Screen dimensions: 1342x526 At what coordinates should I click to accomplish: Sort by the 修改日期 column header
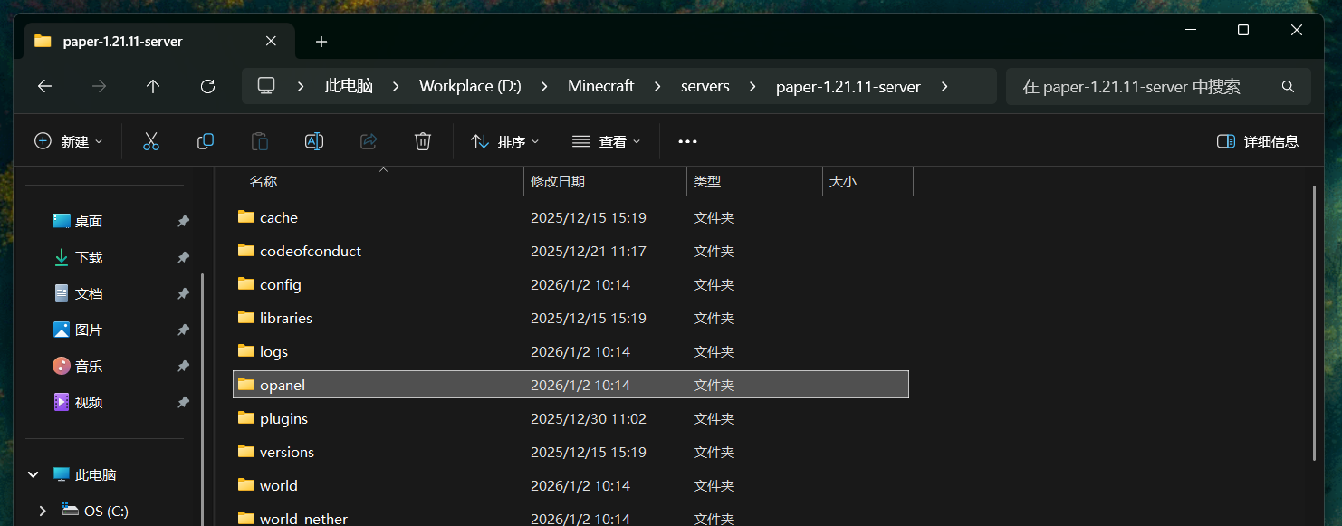558,182
